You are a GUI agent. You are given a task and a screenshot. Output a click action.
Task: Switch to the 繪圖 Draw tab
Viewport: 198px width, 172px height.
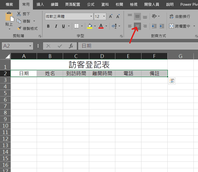point(55,5)
